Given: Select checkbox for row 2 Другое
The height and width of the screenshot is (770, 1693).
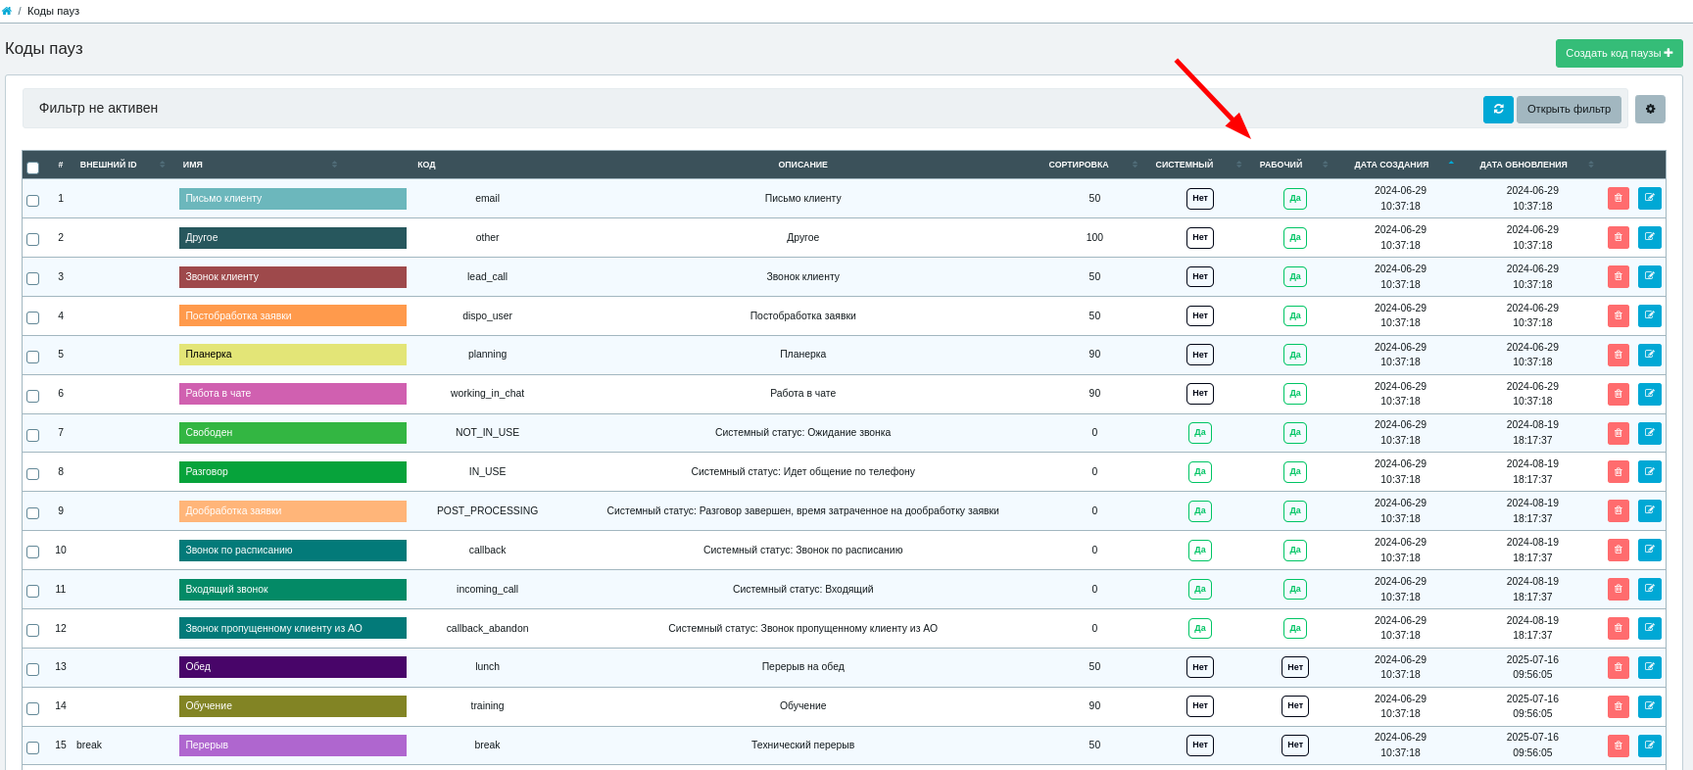Looking at the screenshot, I should pos(33,240).
